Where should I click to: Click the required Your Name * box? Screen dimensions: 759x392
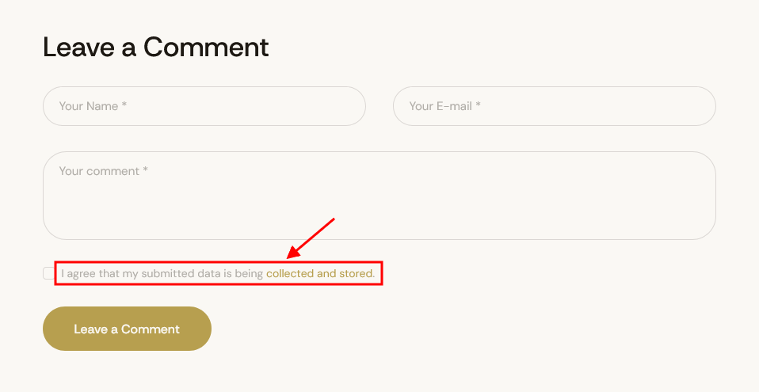click(x=204, y=106)
